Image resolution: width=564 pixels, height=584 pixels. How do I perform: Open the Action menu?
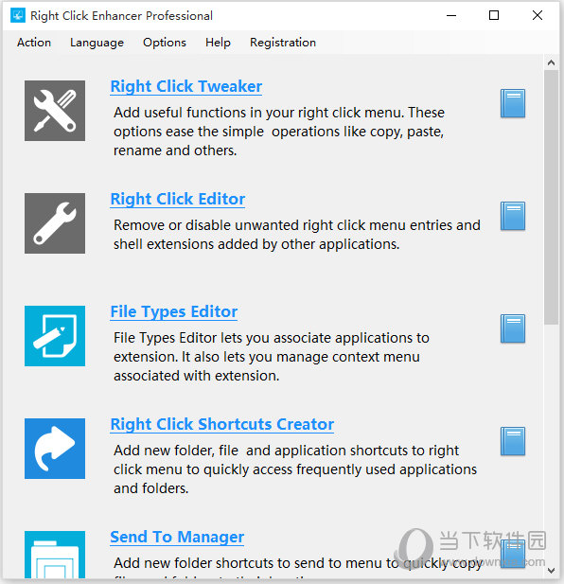point(34,43)
